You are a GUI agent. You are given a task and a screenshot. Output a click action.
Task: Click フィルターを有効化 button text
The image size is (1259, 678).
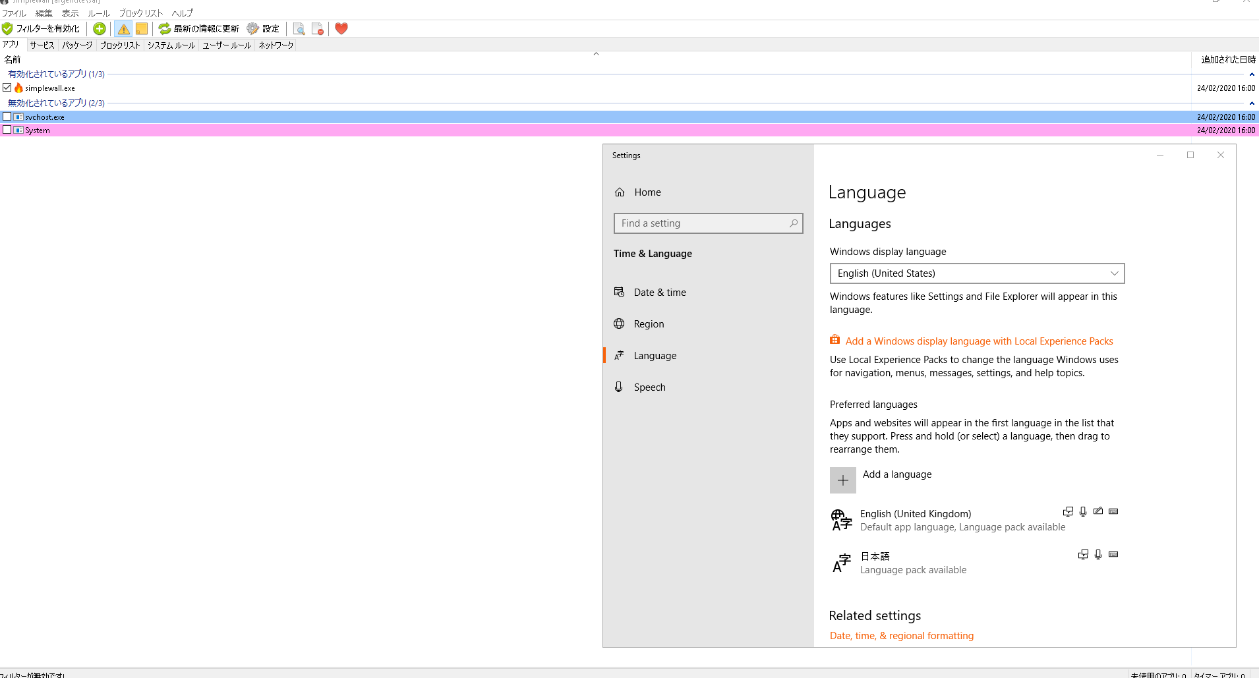point(47,28)
